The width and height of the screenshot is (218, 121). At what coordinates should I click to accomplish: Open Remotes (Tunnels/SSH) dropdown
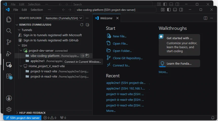[x=64, y=18]
